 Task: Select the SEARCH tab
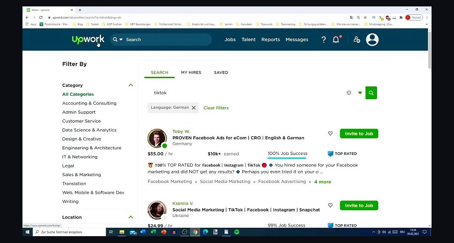pyautogui.click(x=160, y=72)
